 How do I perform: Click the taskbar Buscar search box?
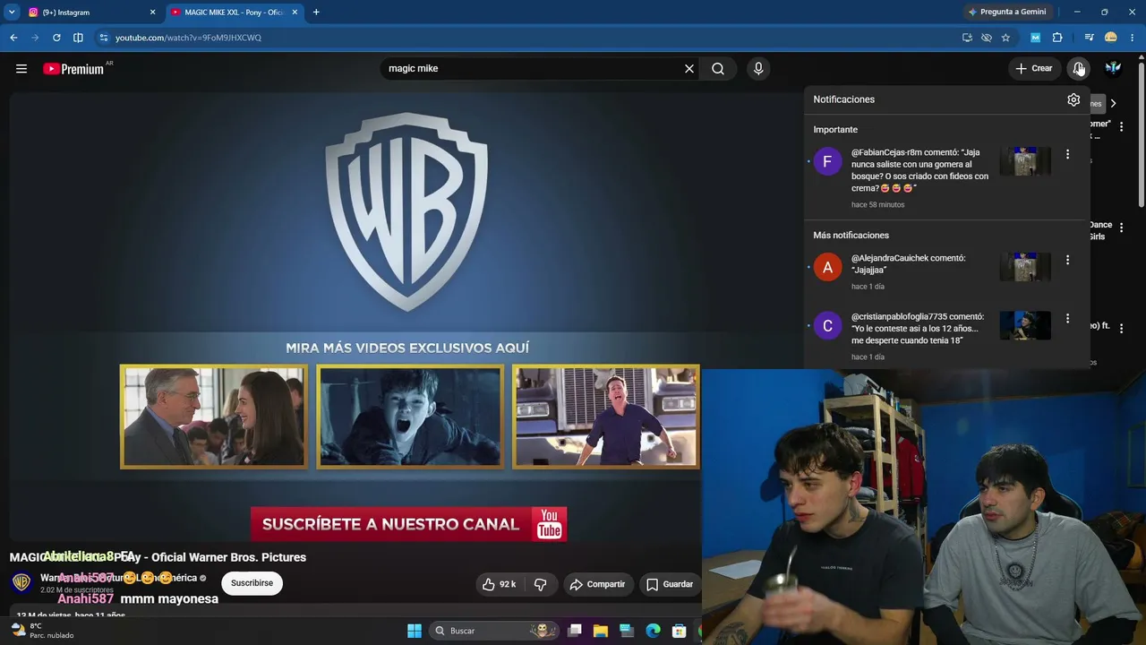tap(494, 631)
